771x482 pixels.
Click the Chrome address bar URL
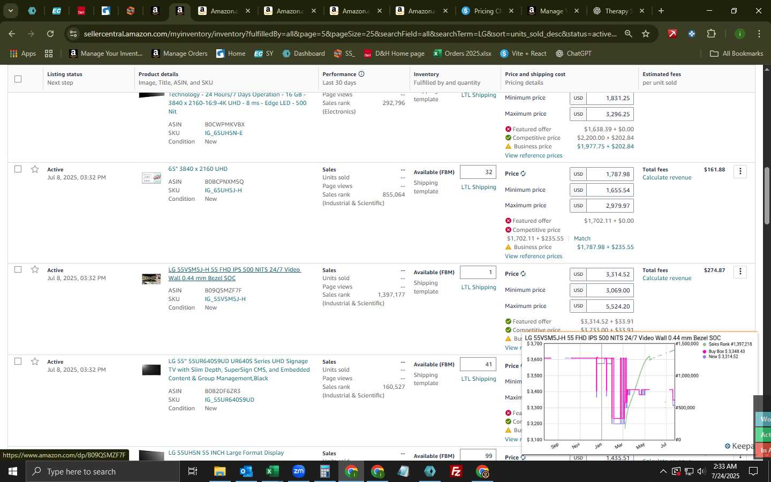point(350,34)
